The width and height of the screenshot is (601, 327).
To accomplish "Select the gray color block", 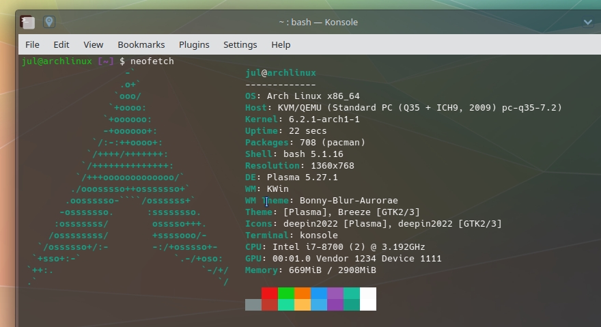I will click(253, 304).
